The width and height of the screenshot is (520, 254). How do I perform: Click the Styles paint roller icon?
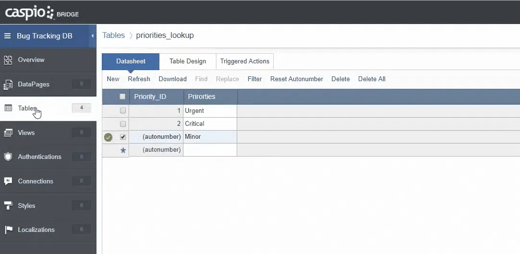pos(8,206)
